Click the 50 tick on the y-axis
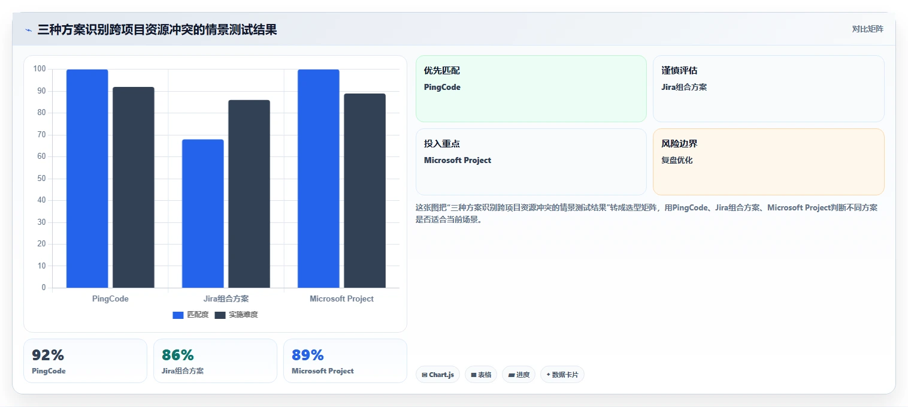Viewport: 908px width, 407px height. point(41,179)
